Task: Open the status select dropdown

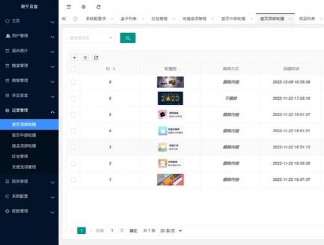Action: (91, 38)
